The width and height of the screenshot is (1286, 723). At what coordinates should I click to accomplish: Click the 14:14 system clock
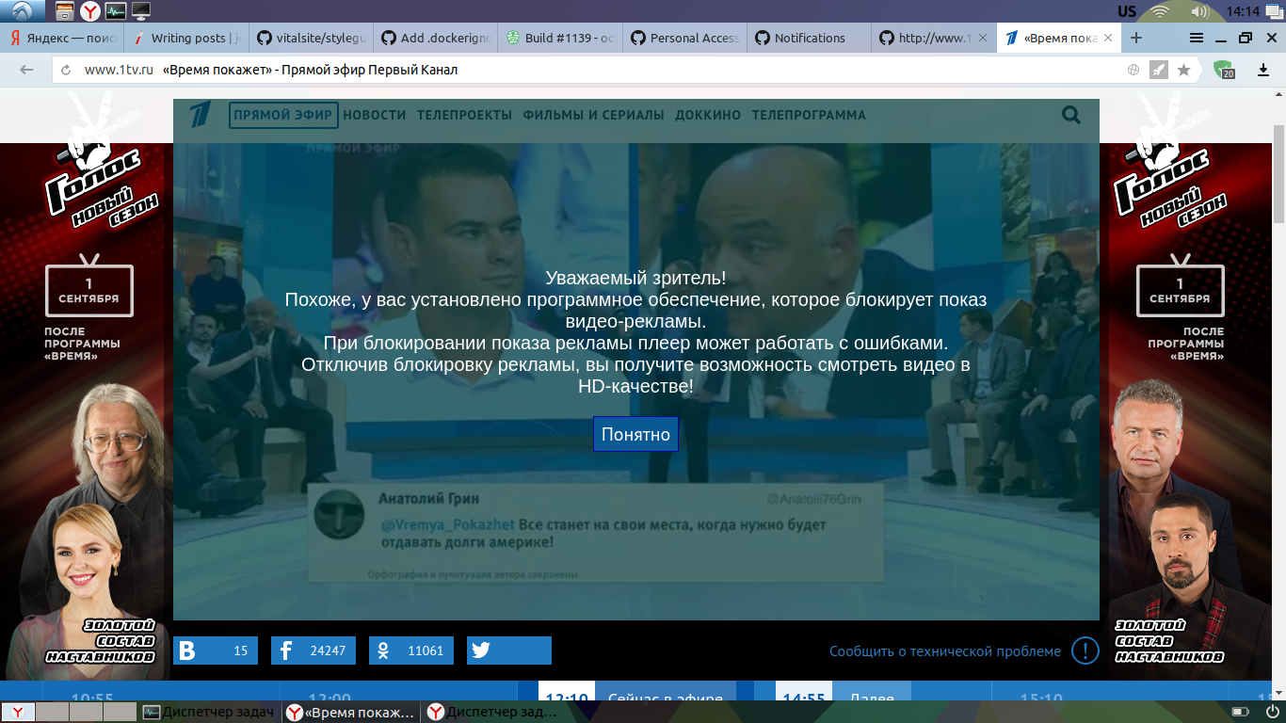[x=1243, y=11]
